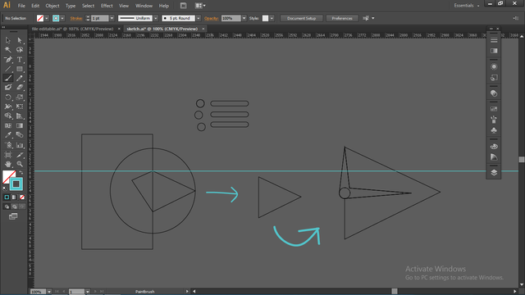
Task: Select the Free Transform tool
Action: (x=20, y=107)
